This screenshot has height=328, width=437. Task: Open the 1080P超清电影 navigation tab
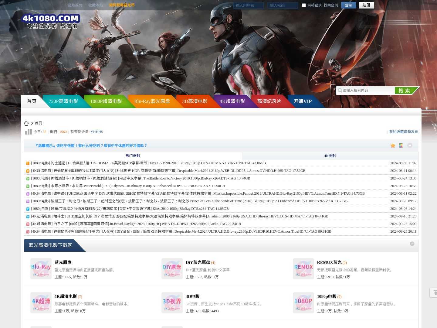point(106,101)
